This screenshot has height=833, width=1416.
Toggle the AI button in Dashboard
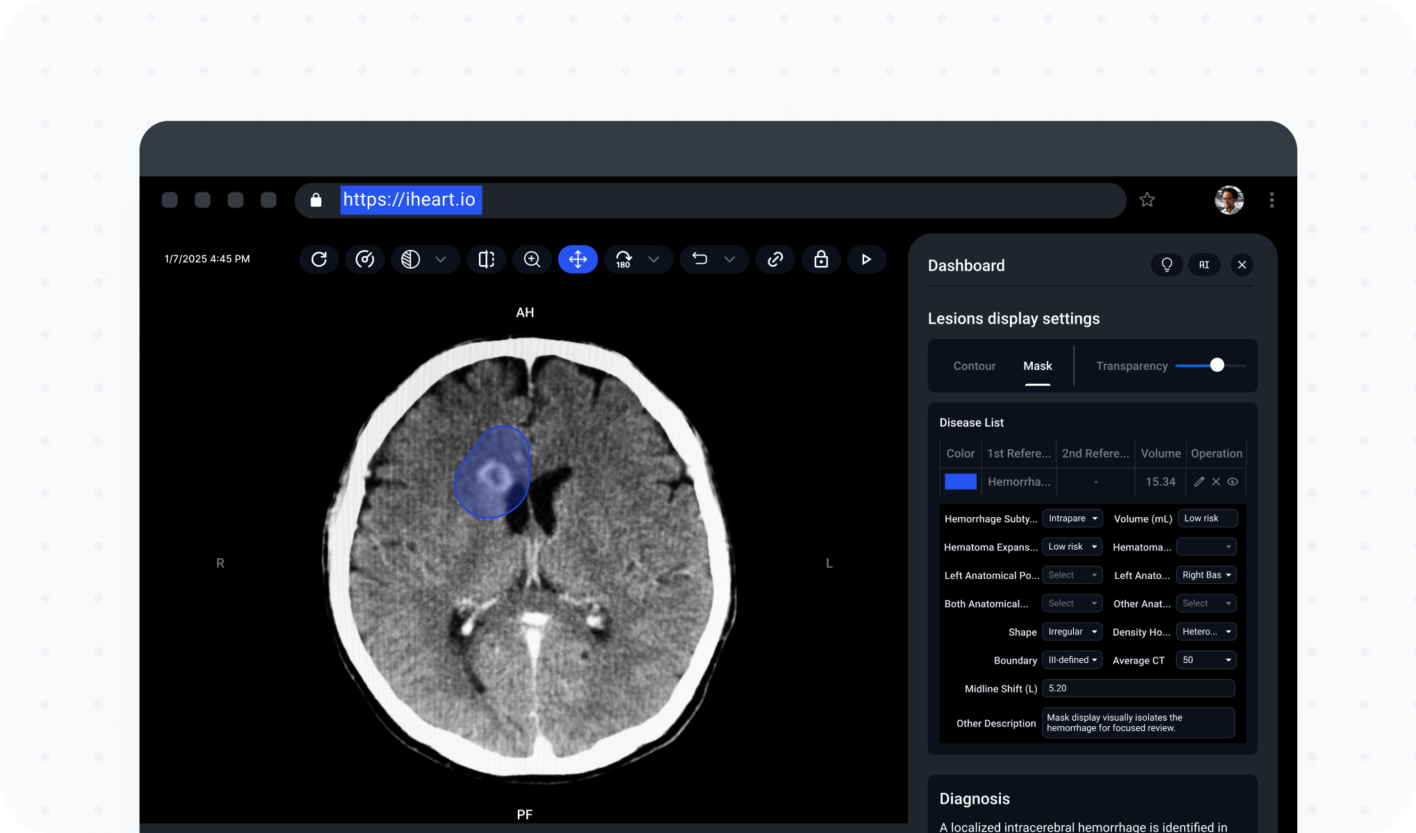(1204, 265)
